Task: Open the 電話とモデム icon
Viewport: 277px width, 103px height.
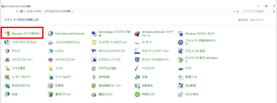Action: pyautogui.click(x=94, y=94)
